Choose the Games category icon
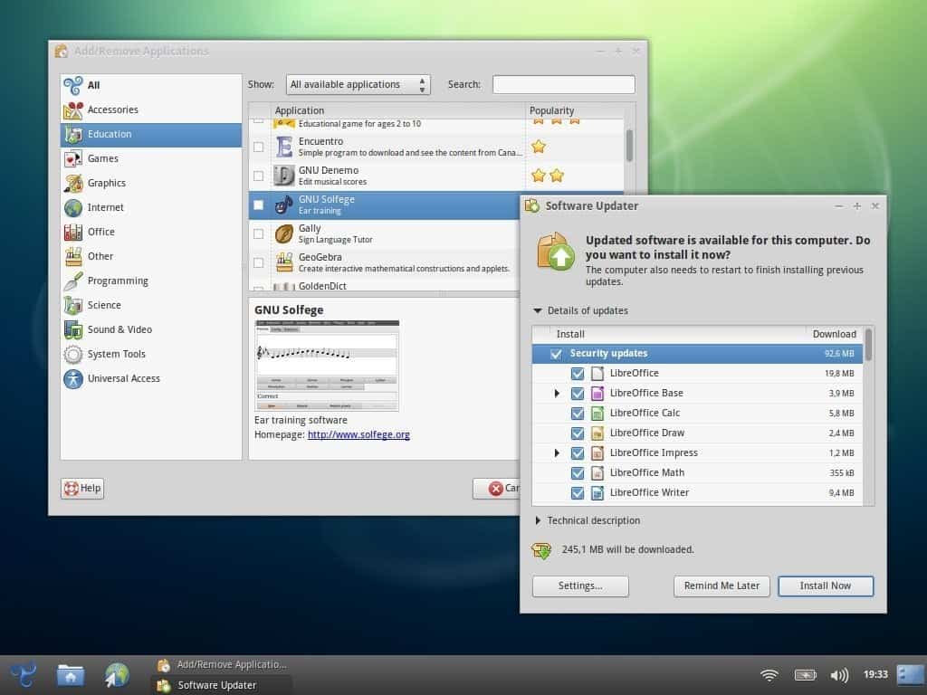The height and width of the screenshot is (695, 927). pyautogui.click(x=73, y=158)
